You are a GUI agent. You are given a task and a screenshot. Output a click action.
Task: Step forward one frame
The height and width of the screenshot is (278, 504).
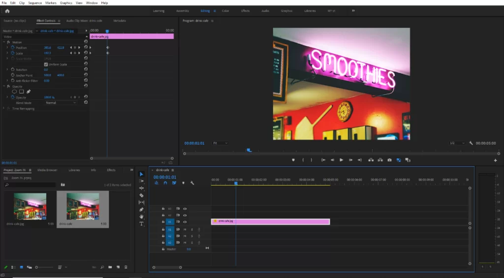[350, 160]
